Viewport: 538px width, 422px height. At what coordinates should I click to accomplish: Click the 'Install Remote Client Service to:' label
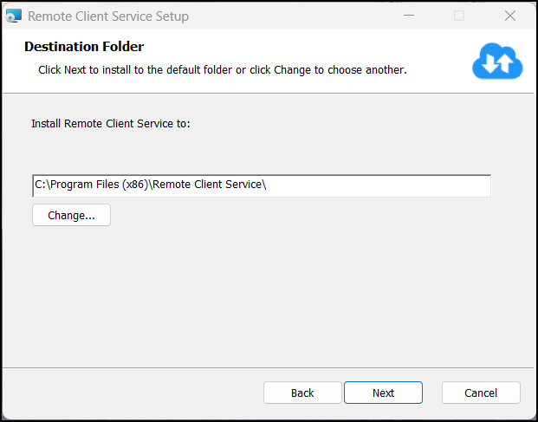pyautogui.click(x=111, y=124)
